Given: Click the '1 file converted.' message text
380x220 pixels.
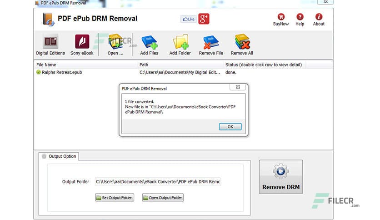Looking at the screenshot, I should (x=140, y=101).
